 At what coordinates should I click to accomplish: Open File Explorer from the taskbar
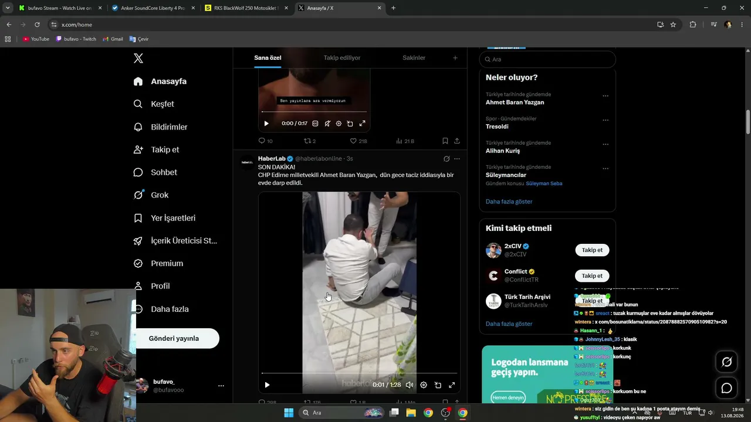click(x=411, y=413)
